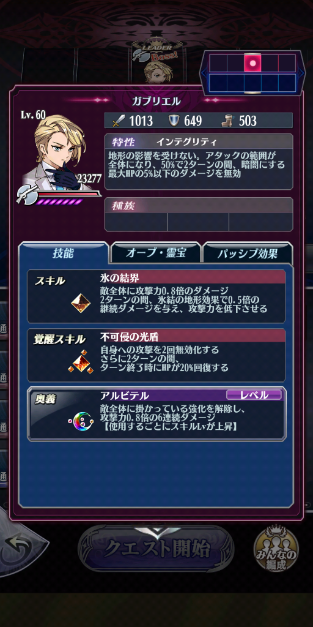The image size is (313, 627).
Task: Tap the 氷の結界 skill gem icon
Action: (x=81, y=303)
